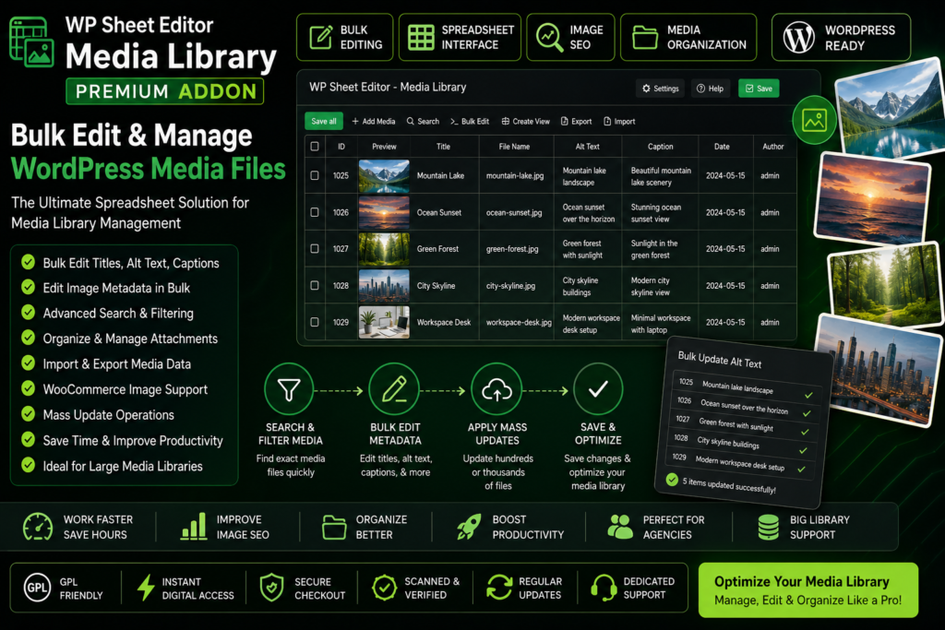Check the box for row 1029

[315, 322]
